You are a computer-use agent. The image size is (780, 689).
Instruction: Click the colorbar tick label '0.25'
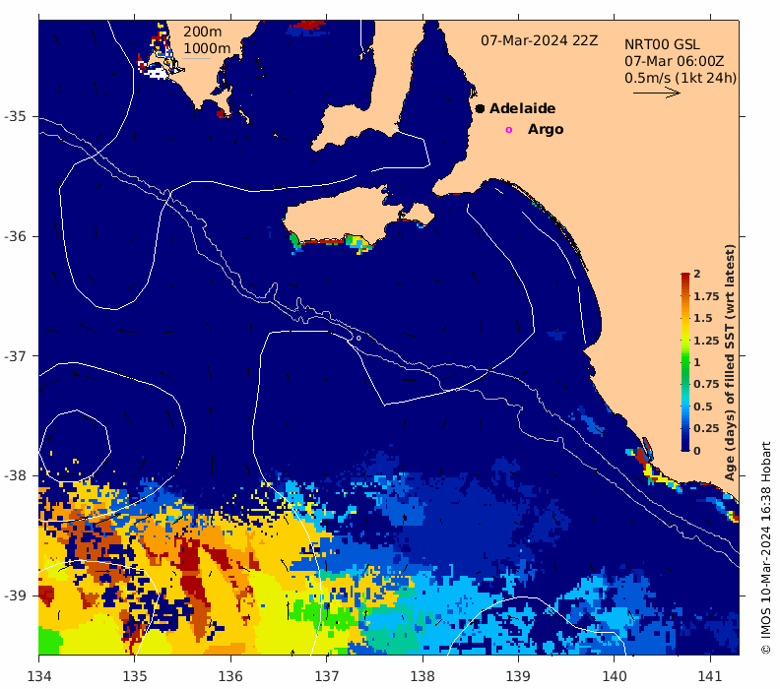pyautogui.click(x=706, y=428)
